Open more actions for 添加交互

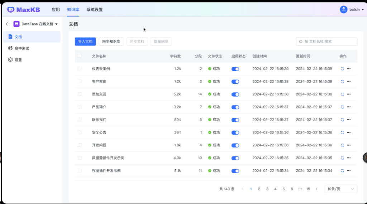349,94
